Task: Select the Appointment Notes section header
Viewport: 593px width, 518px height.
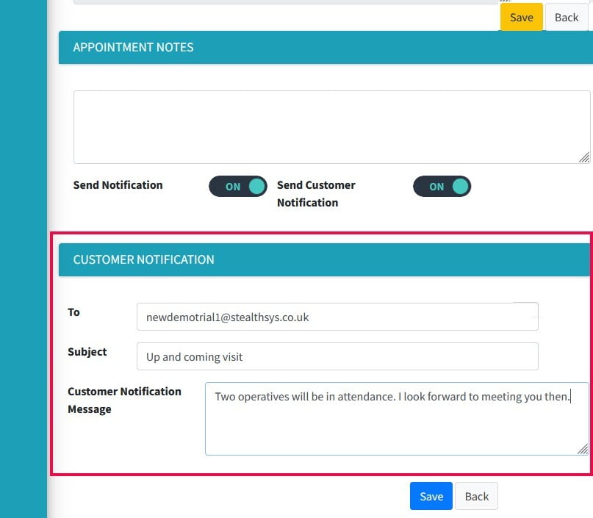Action: [133, 47]
